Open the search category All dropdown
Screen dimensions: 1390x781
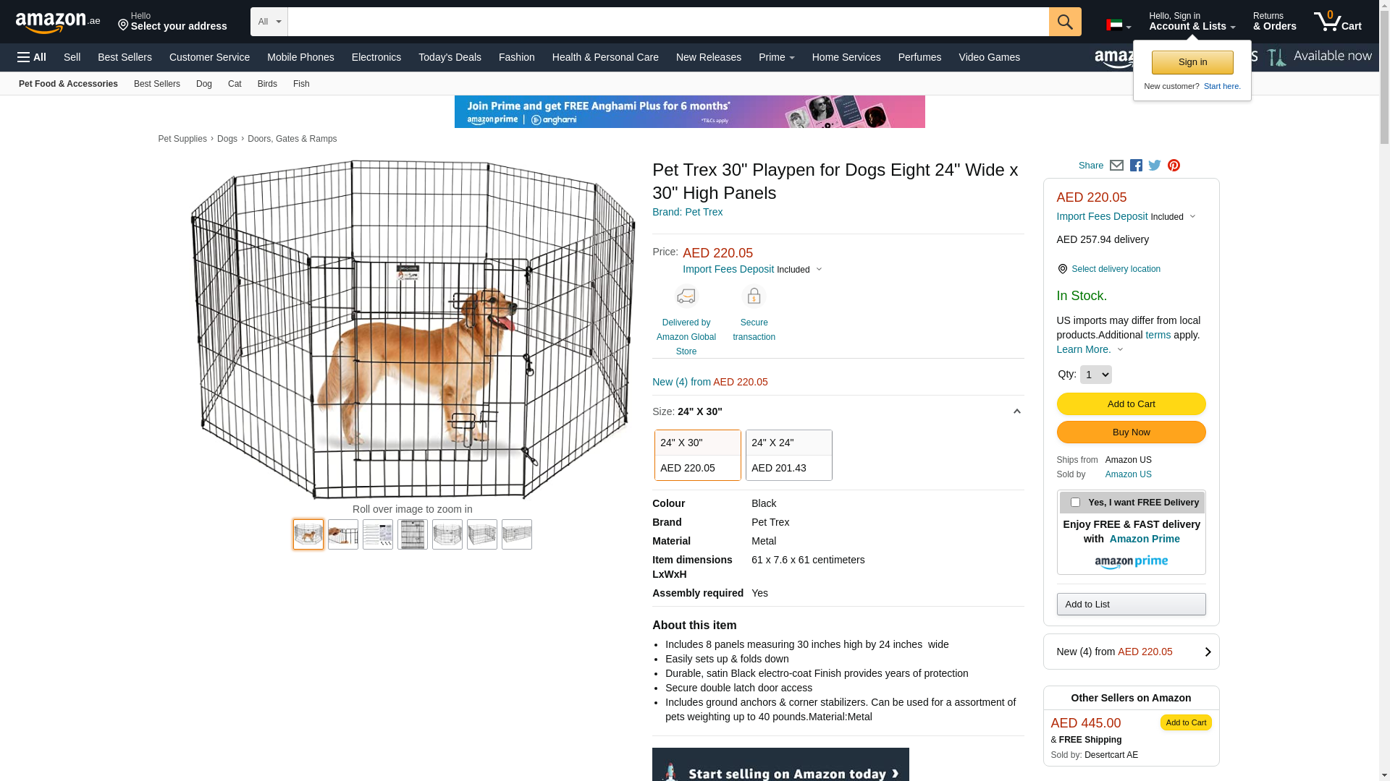269,22
